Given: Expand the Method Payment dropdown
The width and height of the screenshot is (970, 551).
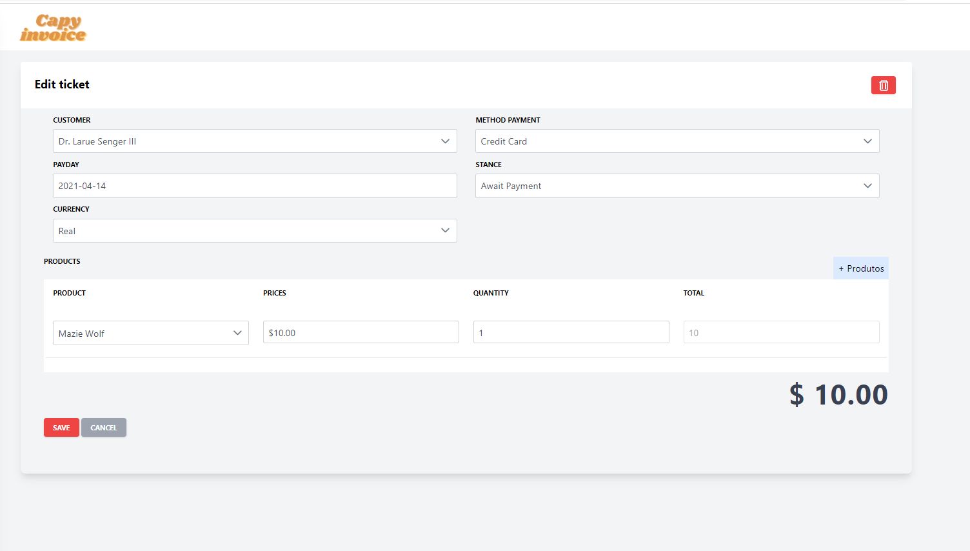Looking at the screenshot, I should pyautogui.click(x=677, y=141).
